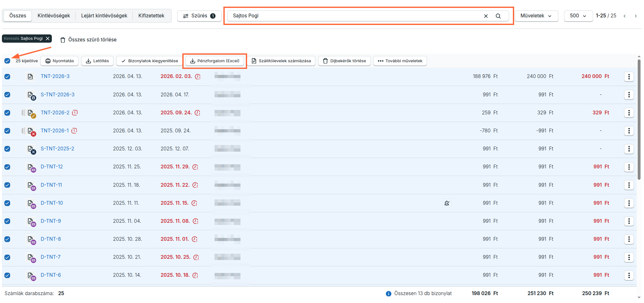Click the document icon of TNT-2026-3
Viewport: 644px width, 303px height.
pos(30,76)
